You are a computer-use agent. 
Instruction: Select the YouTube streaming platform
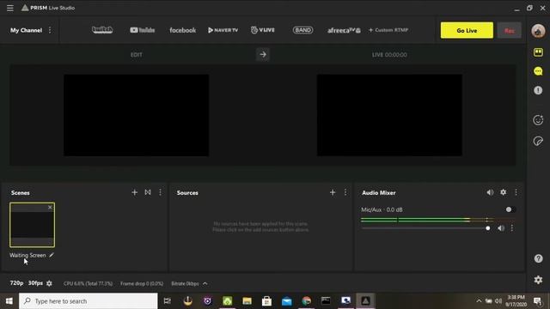[142, 30]
